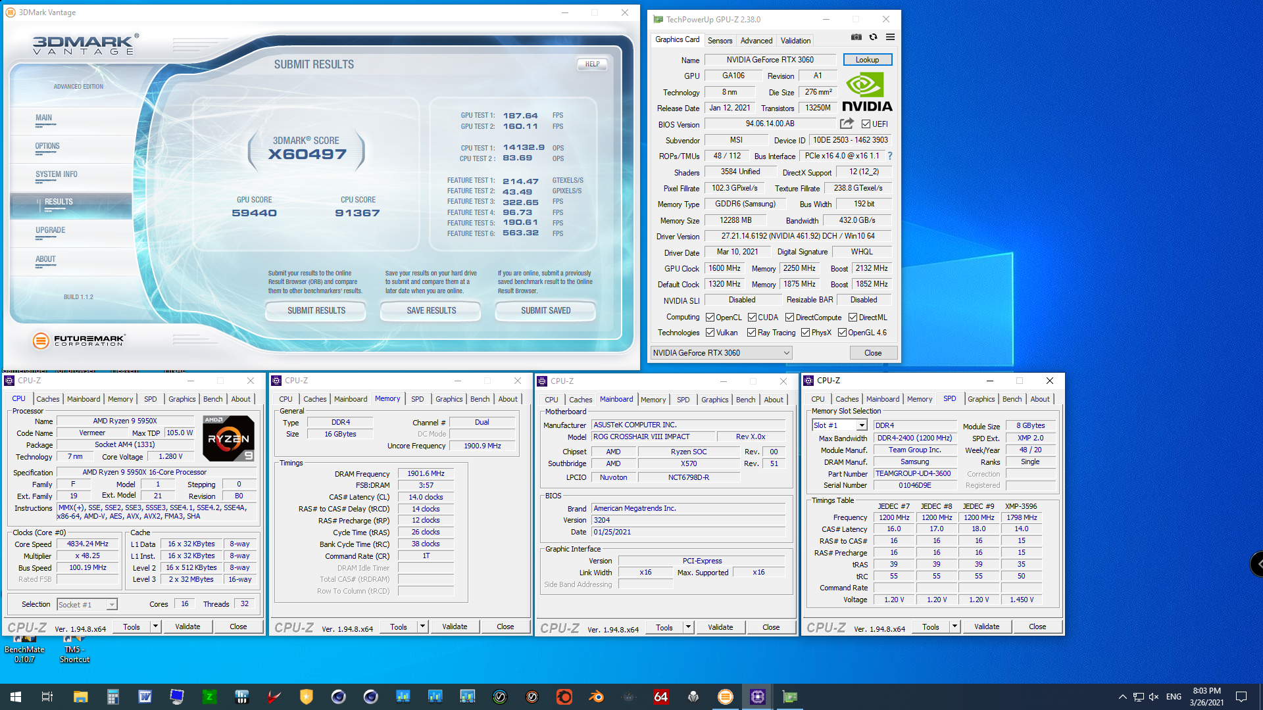
Task: Click Save Results button in 3DMark
Action: point(431,310)
